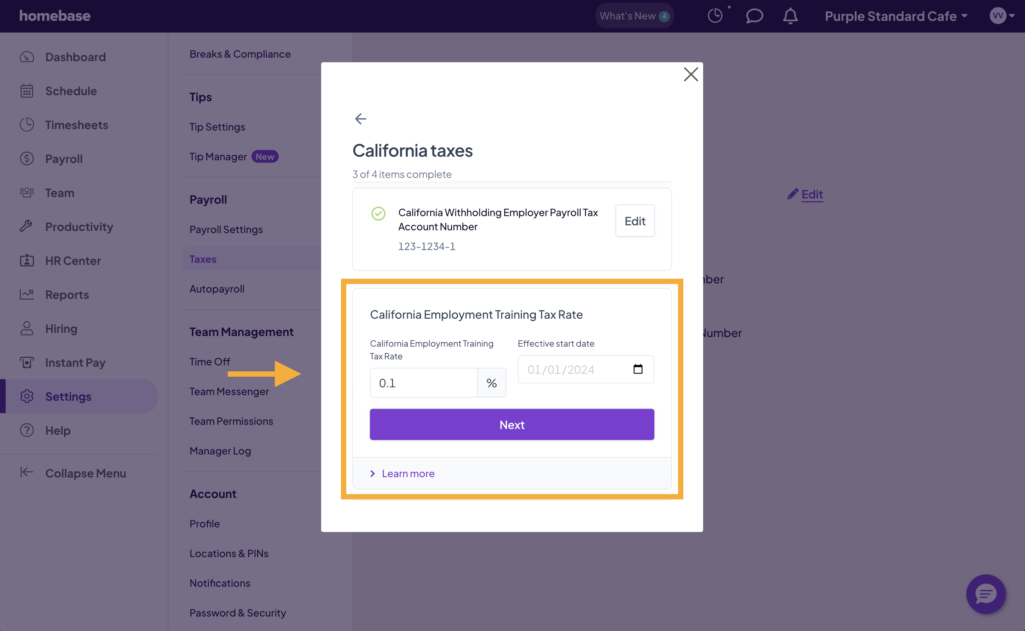This screenshot has height=631, width=1025.
Task: Click the Hiring person icon
Action: 27,329
